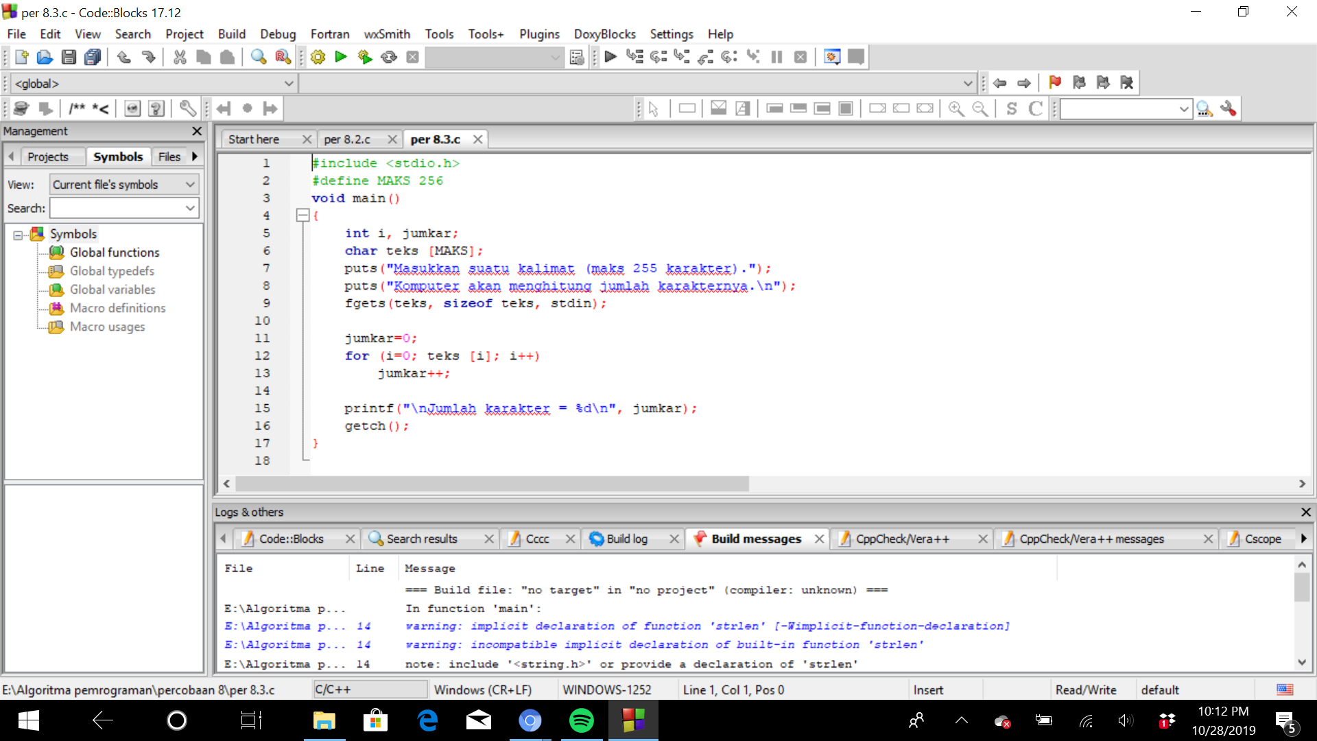Click the Cut scissors icon
This screenshot has width=1317, height=741.
(x=180, y=57)
